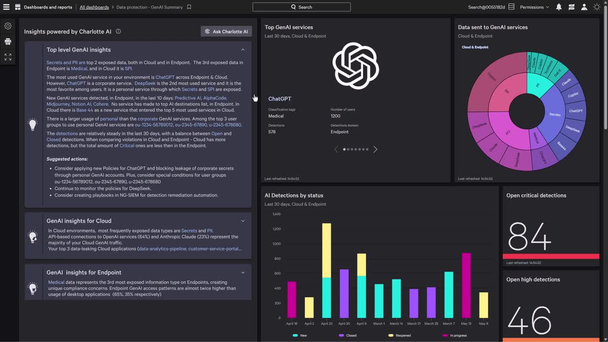Click the print dashboard icon
The image size is (608, 342).
click(8, 41)
